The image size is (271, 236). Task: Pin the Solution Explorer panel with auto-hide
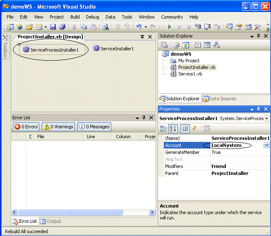point(259,36)
